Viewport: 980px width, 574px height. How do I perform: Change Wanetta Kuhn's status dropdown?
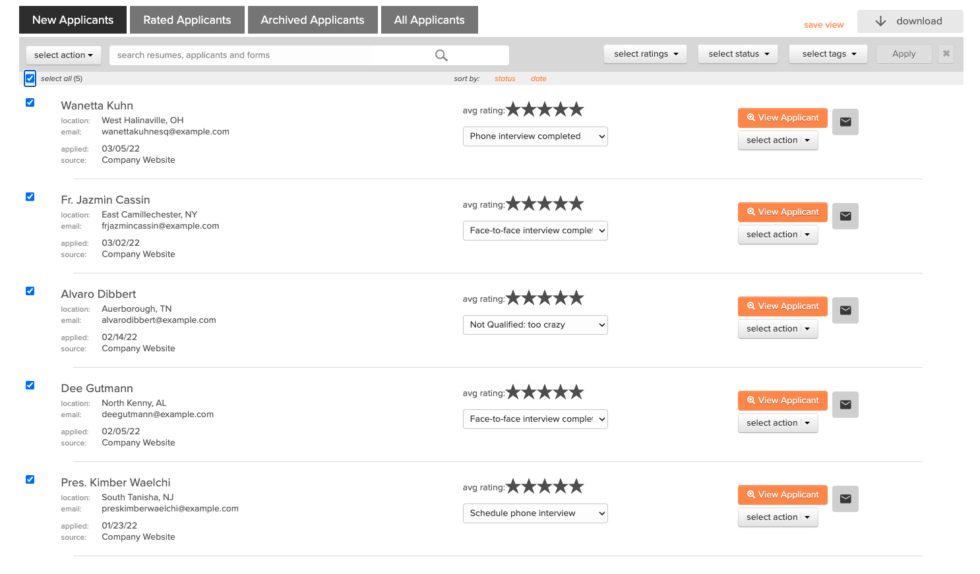536,136
